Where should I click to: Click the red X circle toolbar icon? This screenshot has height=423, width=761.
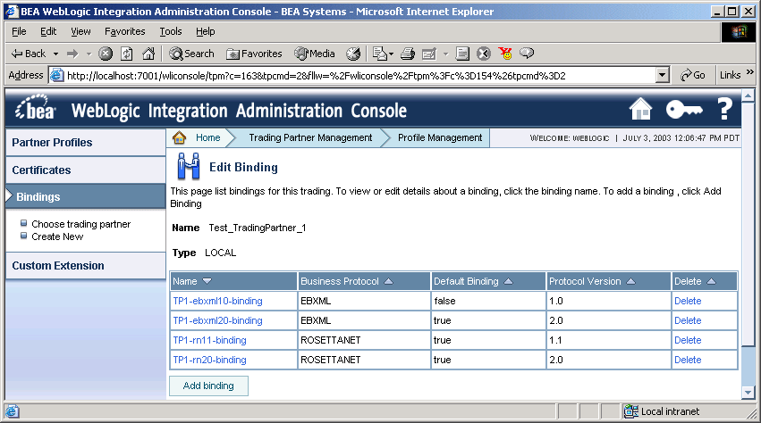pyautogui.click(x=484, y=54)
